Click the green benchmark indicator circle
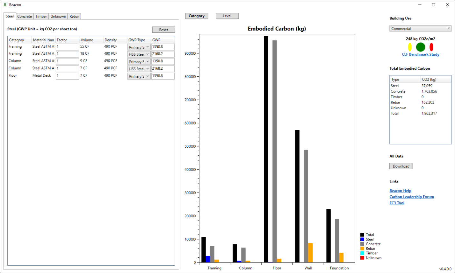455x273 pixels. click(421, 47)
